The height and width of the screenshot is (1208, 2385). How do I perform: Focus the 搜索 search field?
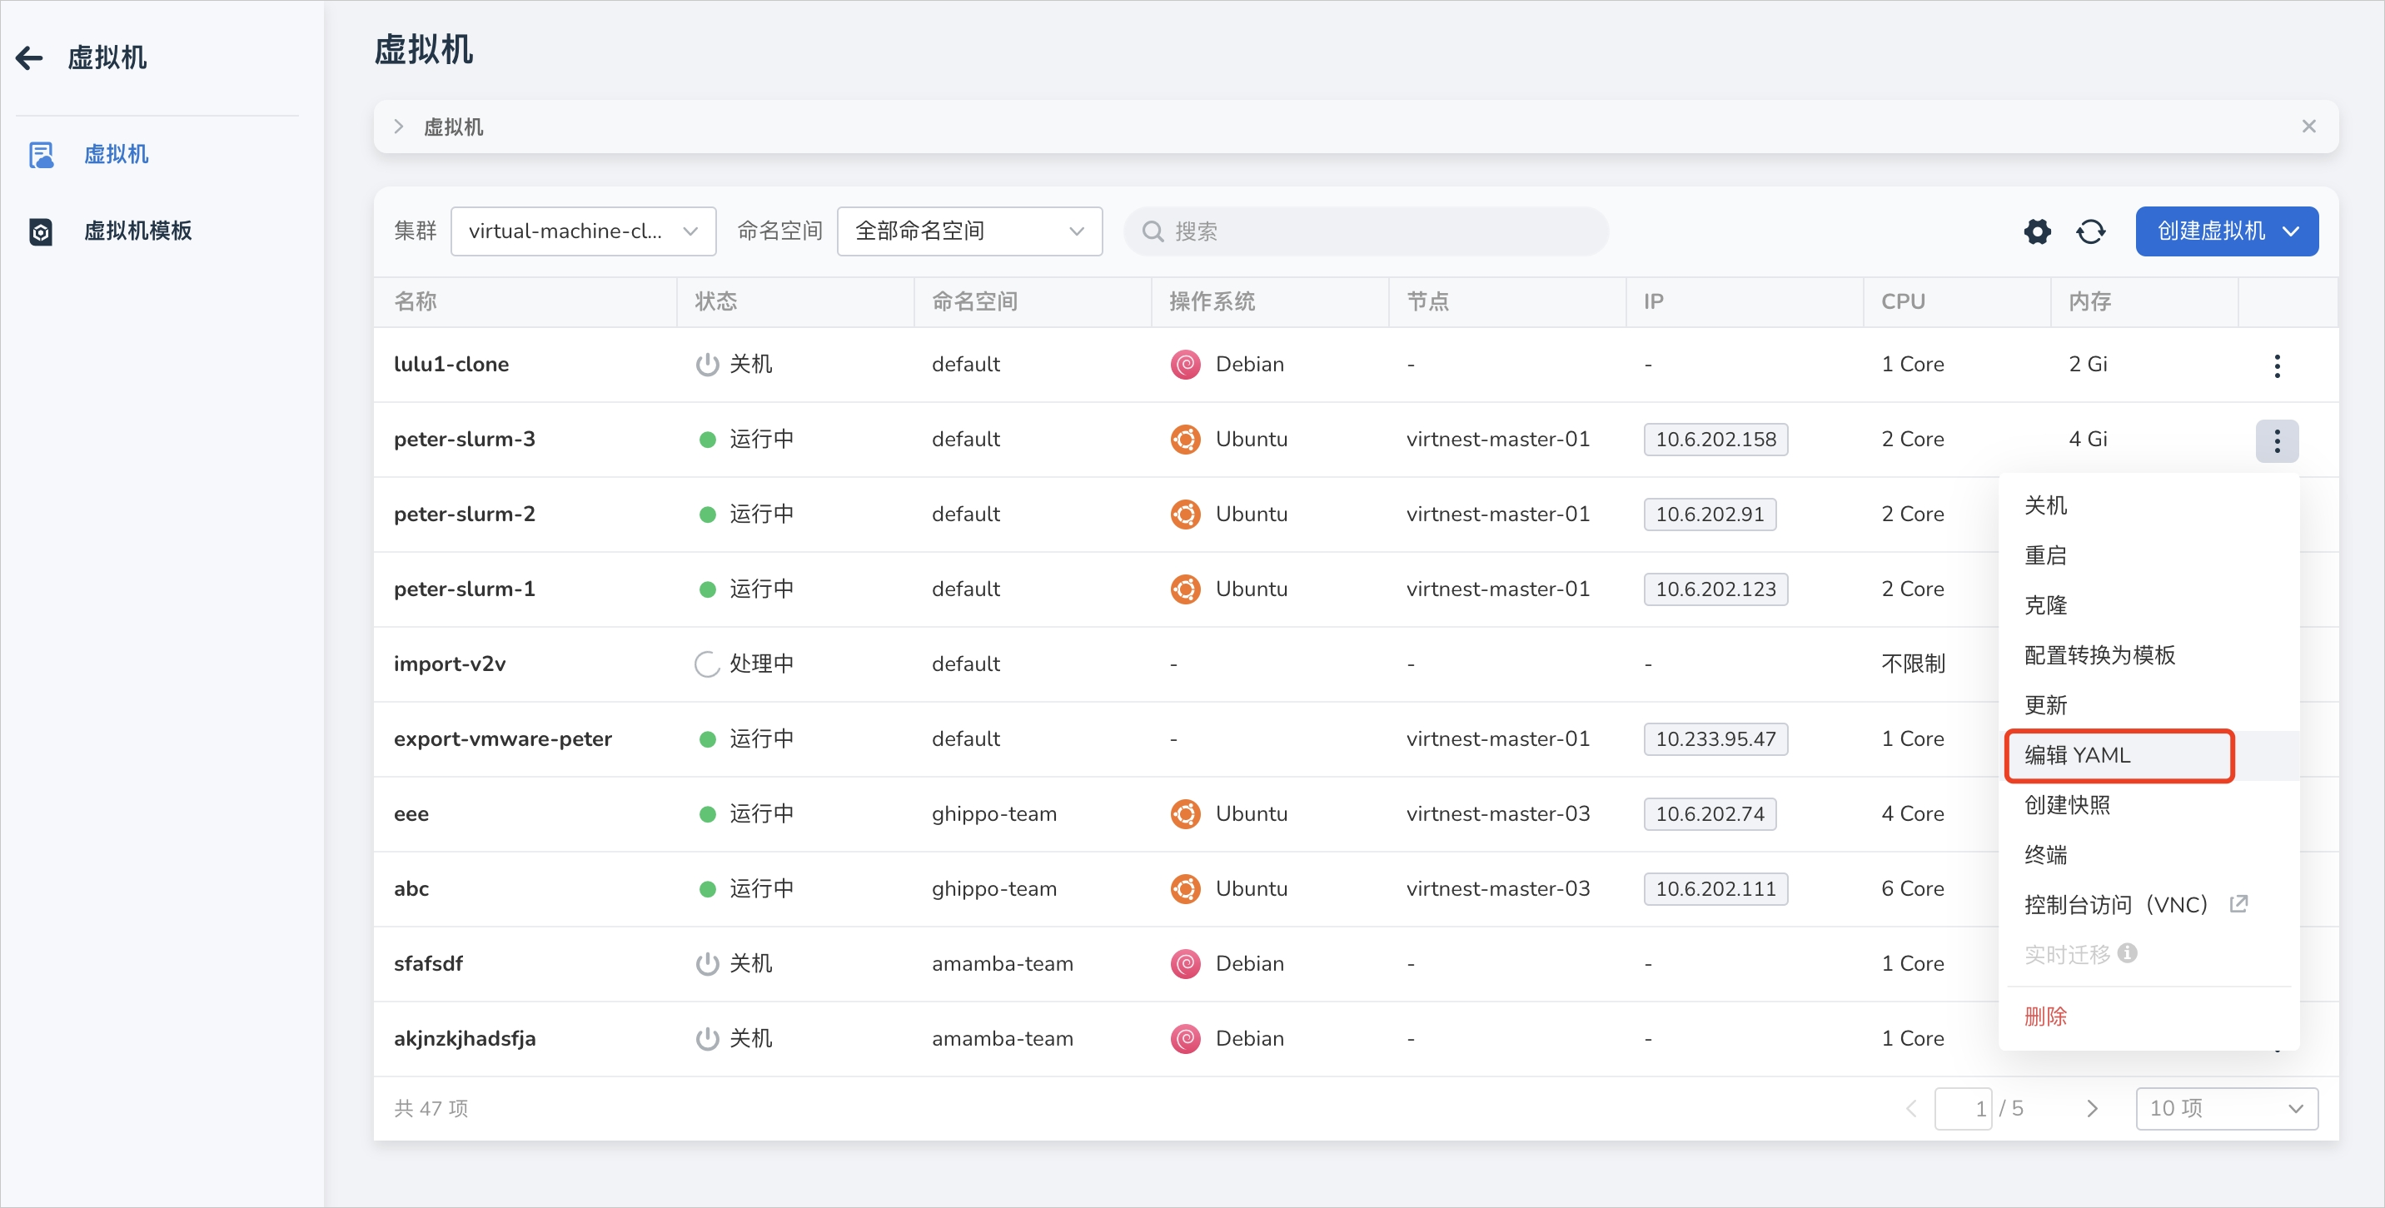pos(1366,231)
